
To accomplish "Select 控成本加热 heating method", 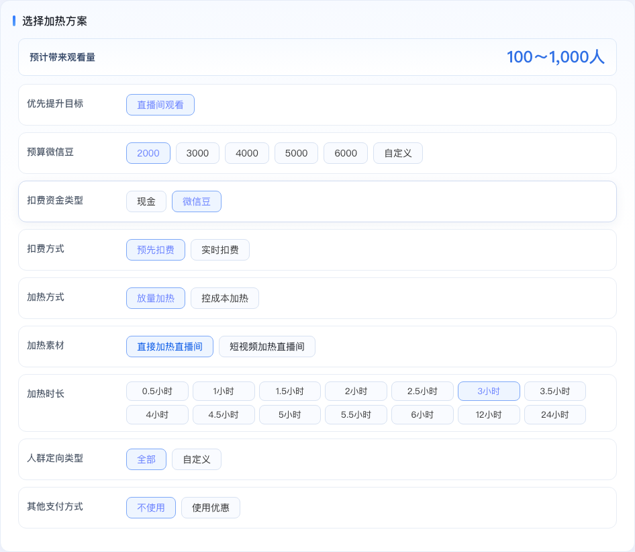I will pos(225,298).
